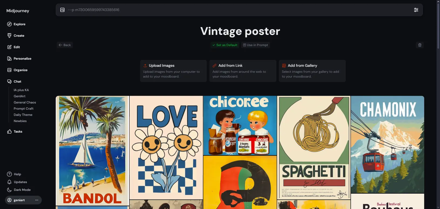440x209 pixels.
Task: Open the GenIArt chat room
Action: point(19,96)
